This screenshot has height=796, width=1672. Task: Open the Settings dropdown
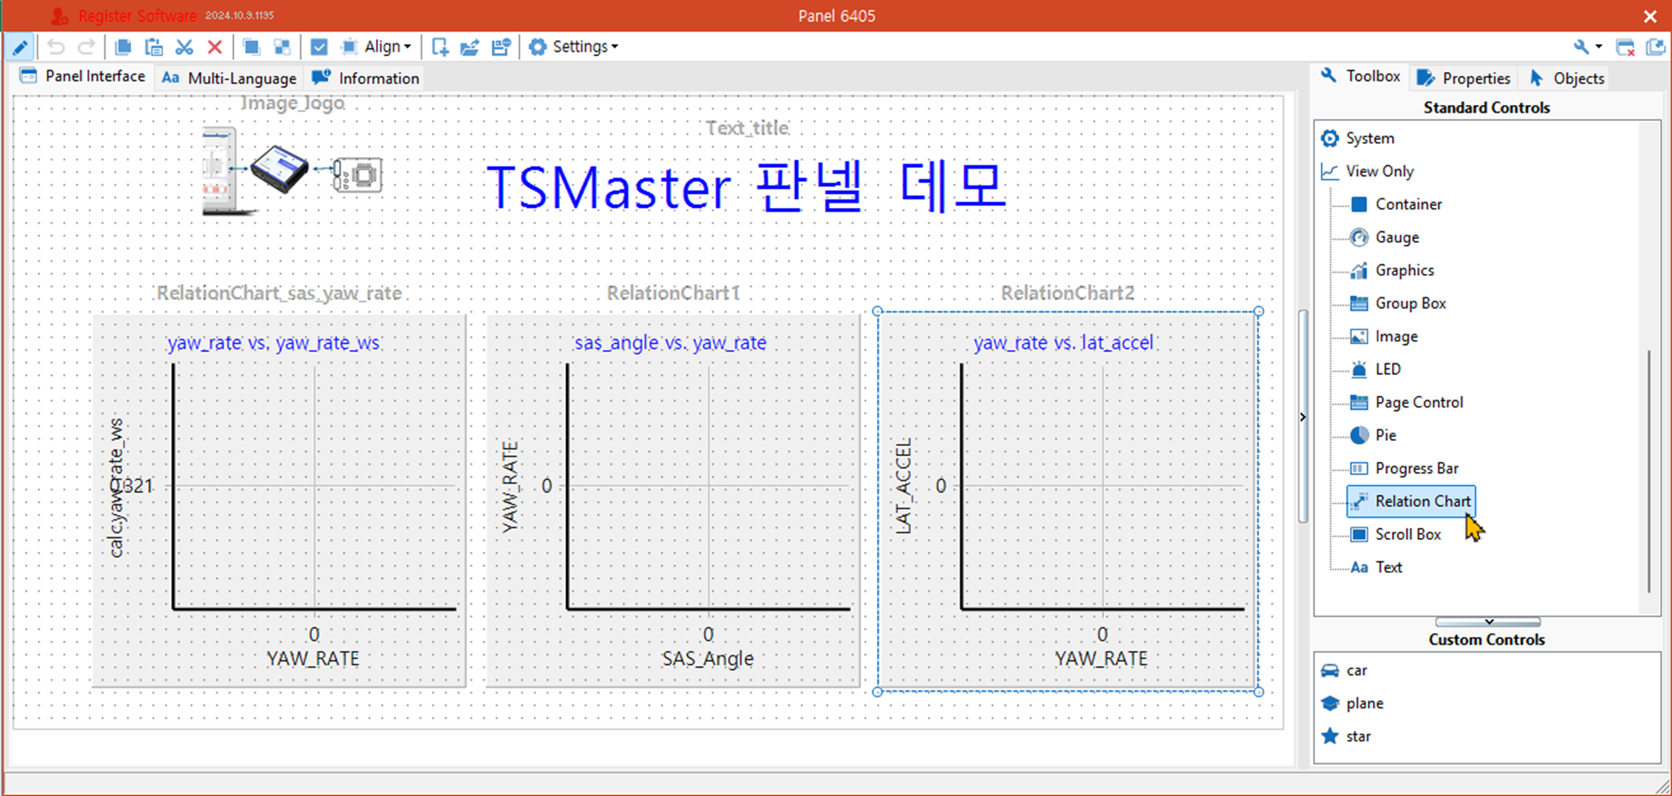[573, 47]
